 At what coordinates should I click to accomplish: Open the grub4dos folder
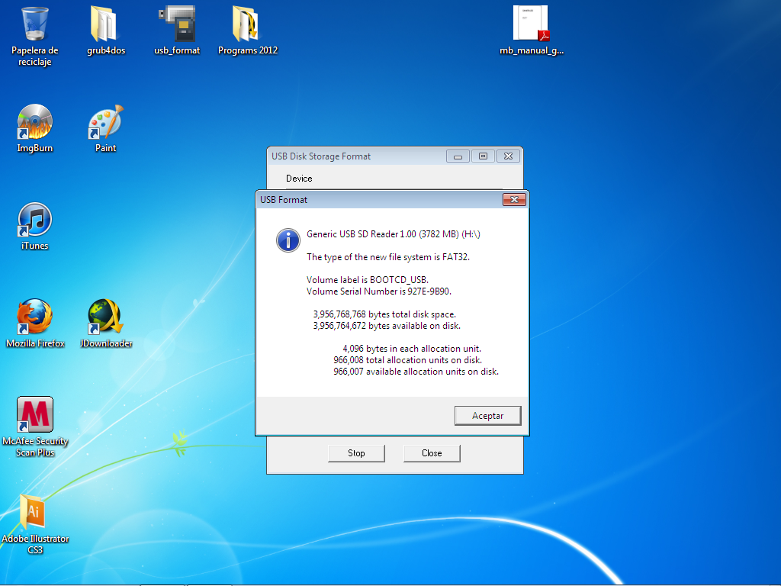[106, 25]
